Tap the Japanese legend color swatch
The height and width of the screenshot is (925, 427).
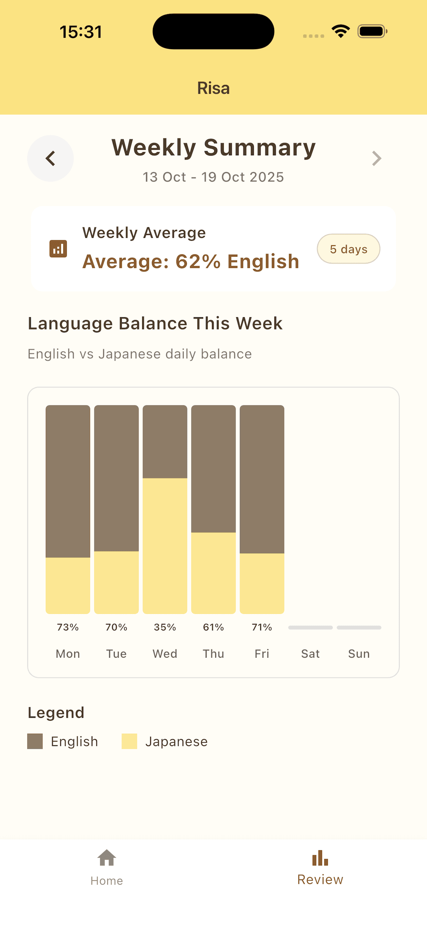tap(130, 742)
